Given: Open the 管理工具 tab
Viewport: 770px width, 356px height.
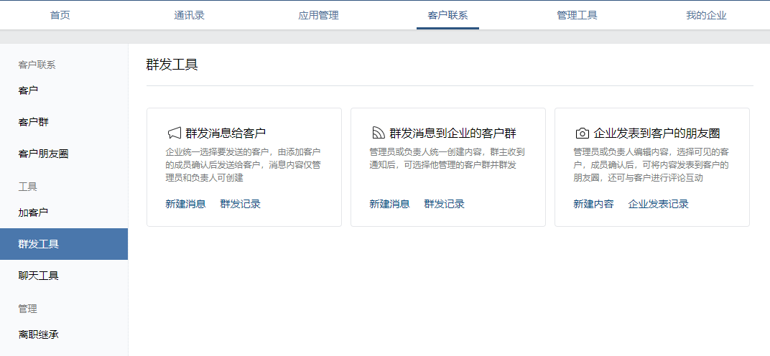Looking at the screenshot, I should point(577,15).
